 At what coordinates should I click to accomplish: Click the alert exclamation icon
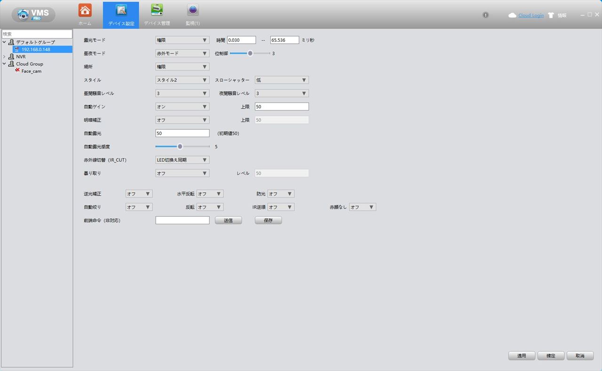(x=486, y=15)
